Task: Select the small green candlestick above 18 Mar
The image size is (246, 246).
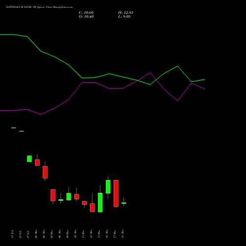Action: pyautogui.click(x=124, y=203)
